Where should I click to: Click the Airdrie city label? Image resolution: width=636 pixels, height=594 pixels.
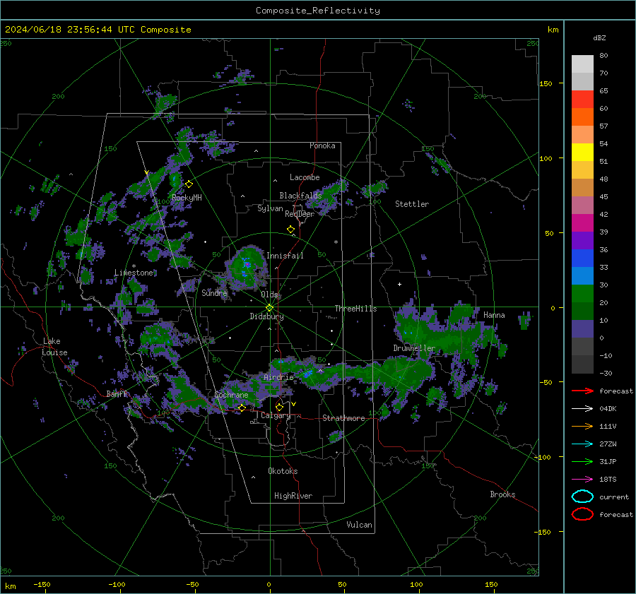coord(278,377)
